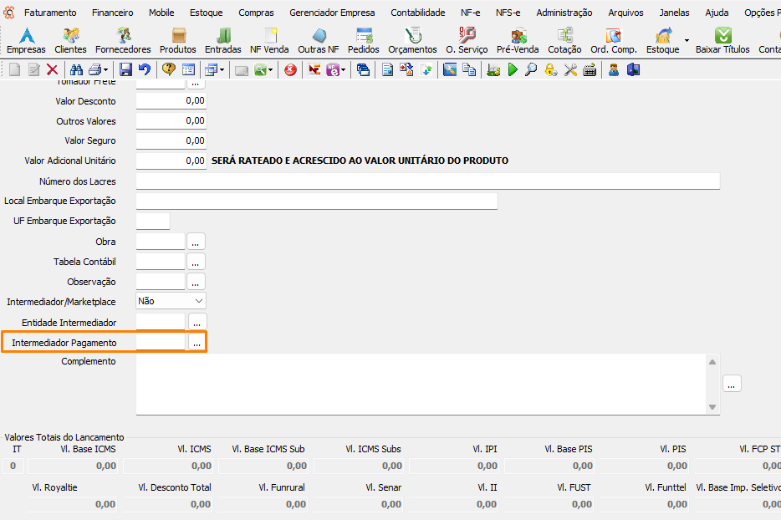Open the Pré-Venda module
The height and width of the screenshot is (520, 781).
(518, 41)
